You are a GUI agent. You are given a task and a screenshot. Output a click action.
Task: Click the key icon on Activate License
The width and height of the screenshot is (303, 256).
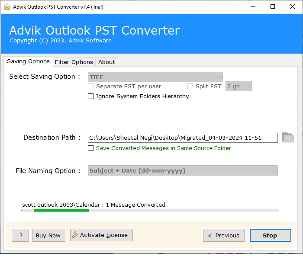pyautogui.click(x=75, y=235)
